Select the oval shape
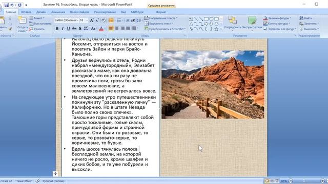 coord(211,19)
